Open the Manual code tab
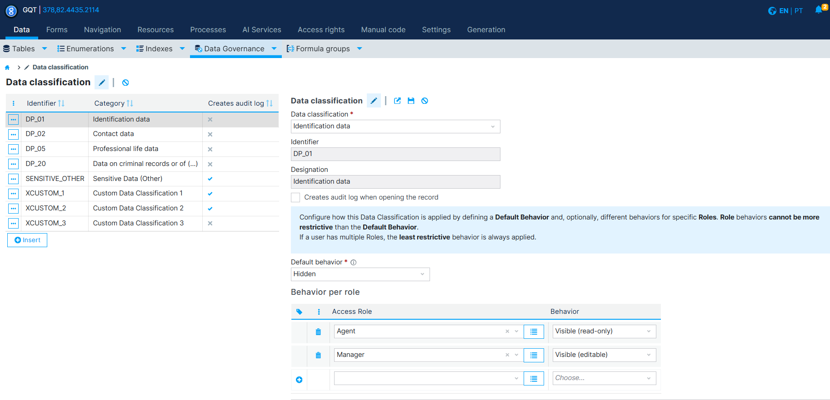 pos(383,30)
